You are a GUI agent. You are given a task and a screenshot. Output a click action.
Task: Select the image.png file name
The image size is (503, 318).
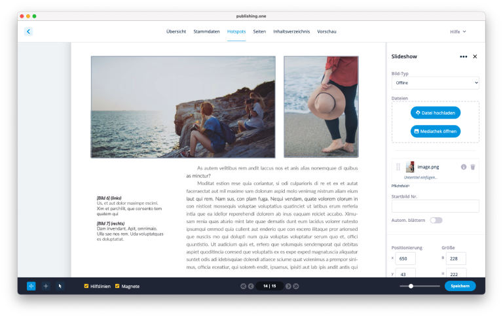(x=428, y=167)
